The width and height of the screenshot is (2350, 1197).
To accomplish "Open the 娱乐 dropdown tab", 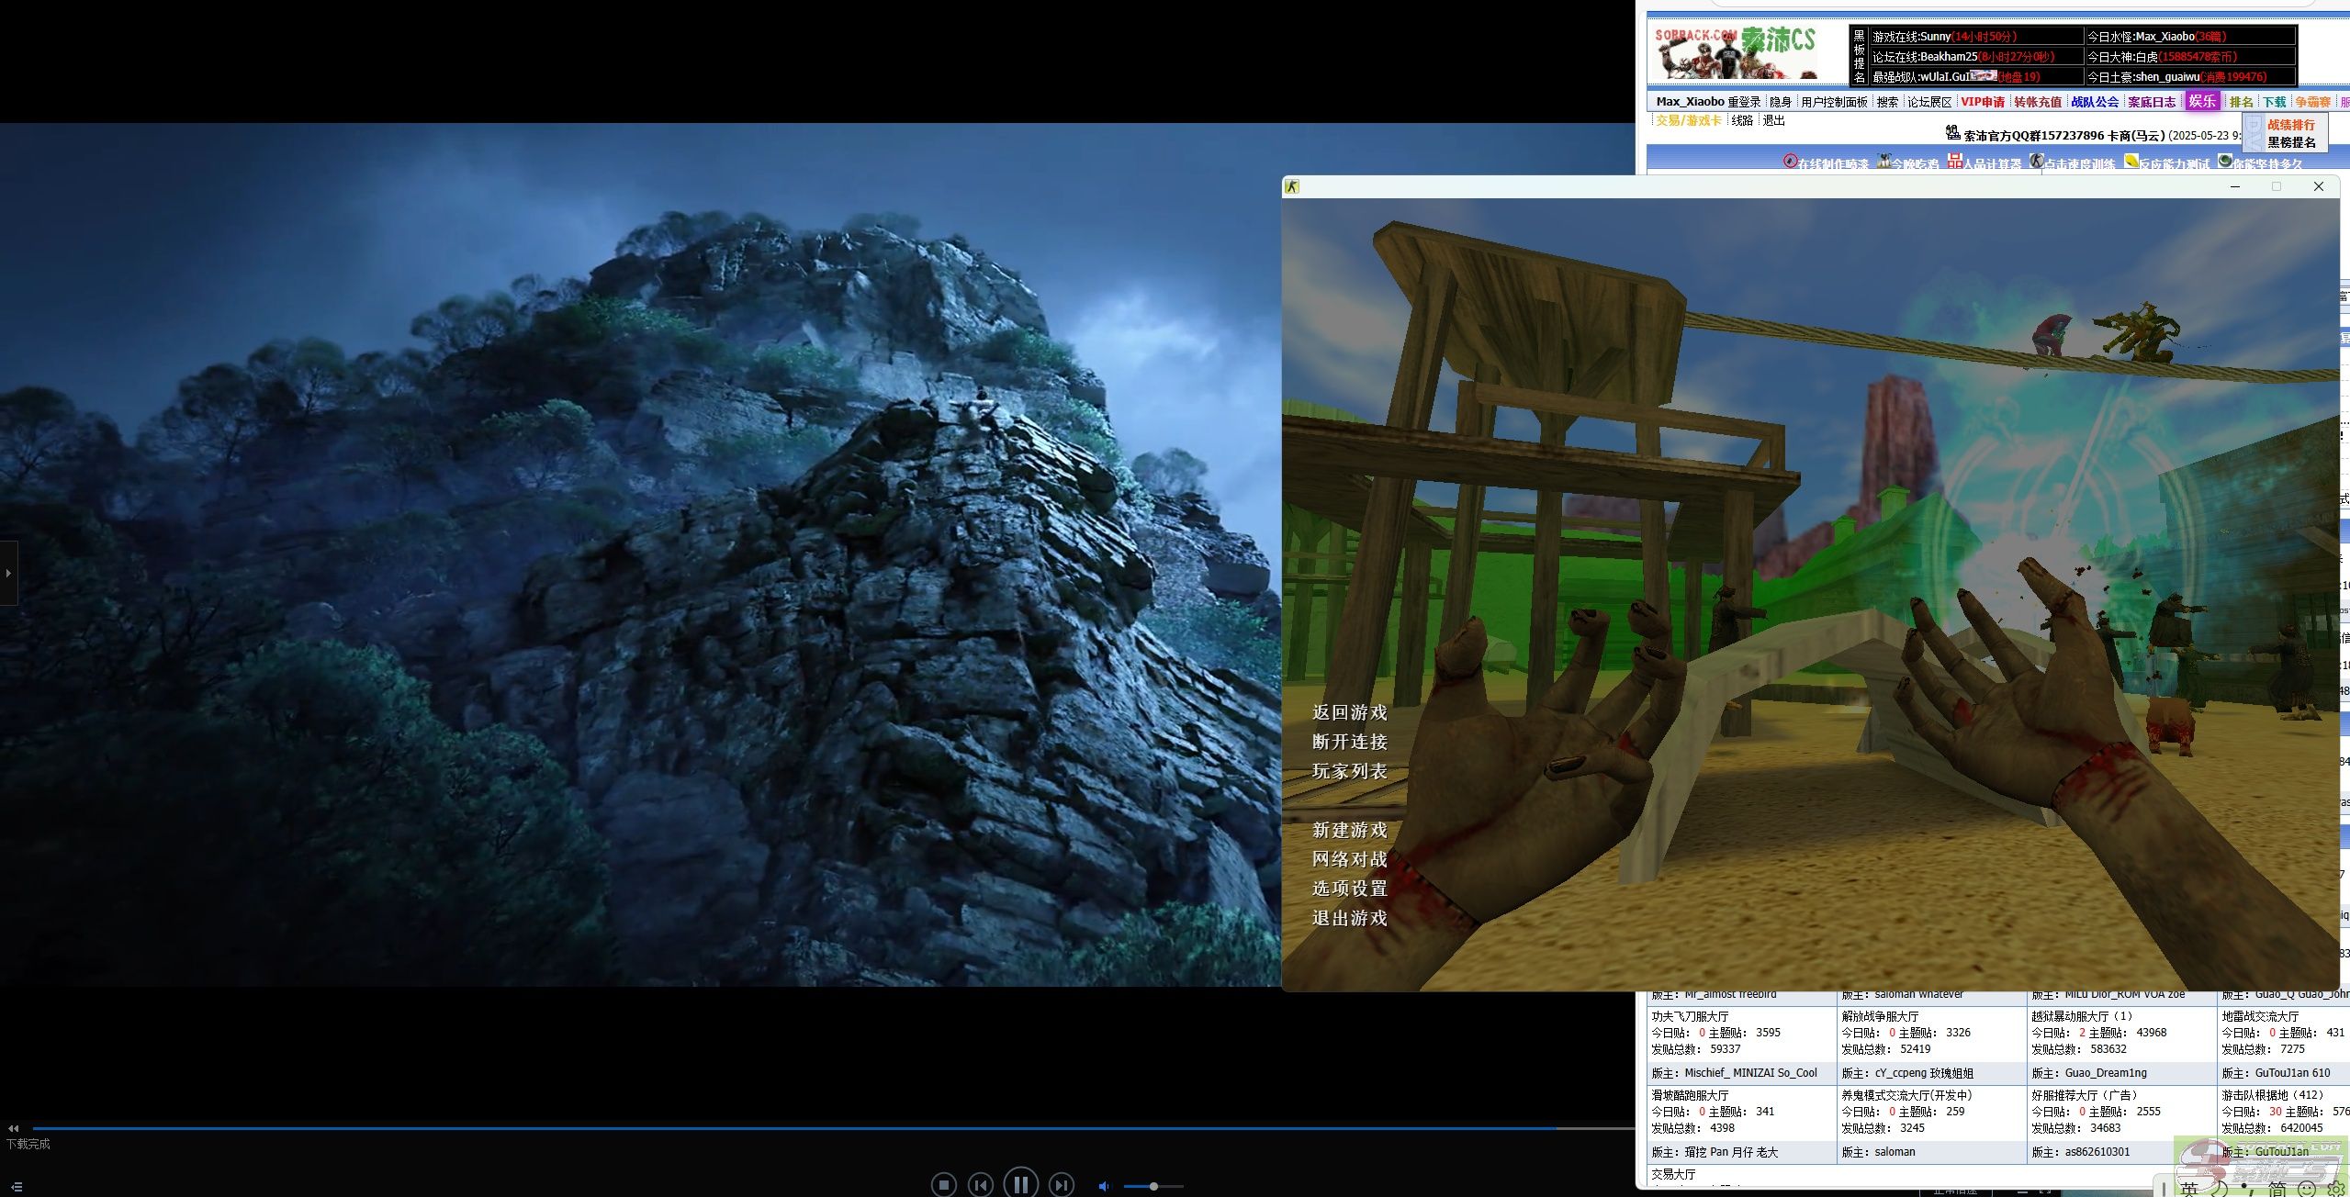I will point(2201,101).
